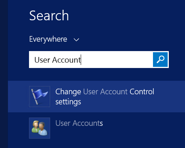The height and width of the screenshot is (148, 185).
Task: Click the word Control in the first result
Action: pyautogui.click(x=142, y=92)
